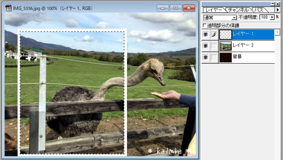This screenshot has width=283, height=160.
Task: Enable the 透明部分の保護 checkbox
Action: coord(205,25)
